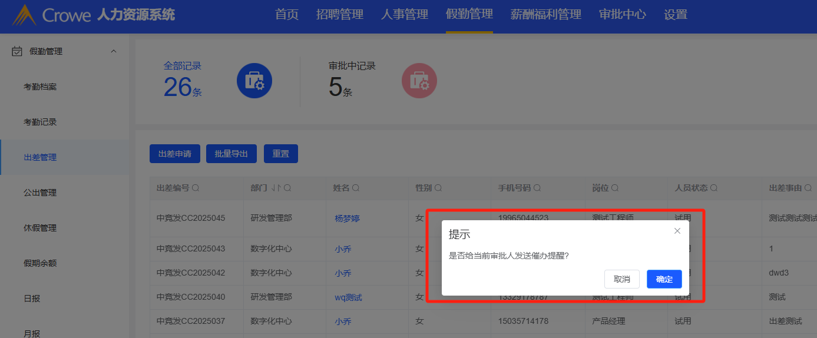Click cell 中竟发CC2025037
The height and width of the screenshot is (338, 817).
(191, 321)
